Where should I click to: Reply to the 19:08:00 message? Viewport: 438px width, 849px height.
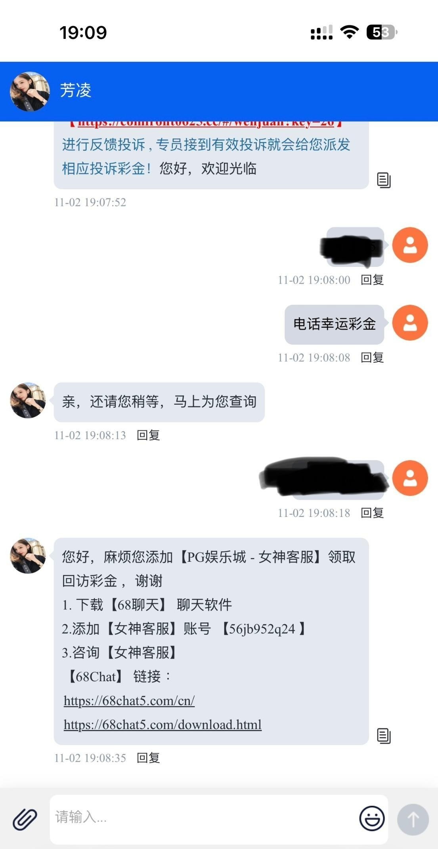(372, 280)
